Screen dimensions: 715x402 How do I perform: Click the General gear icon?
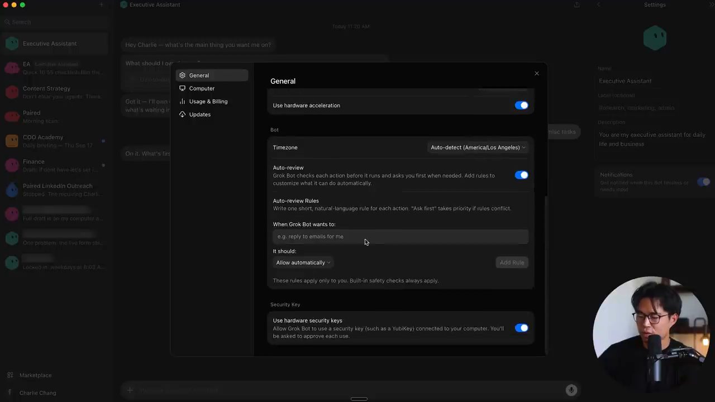tap(182, 75)
